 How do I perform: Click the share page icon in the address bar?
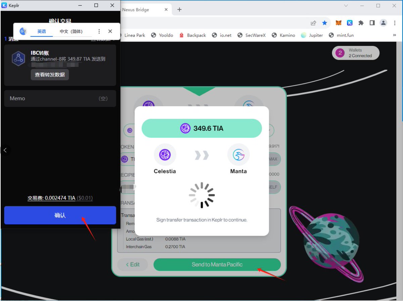(313, 23)
